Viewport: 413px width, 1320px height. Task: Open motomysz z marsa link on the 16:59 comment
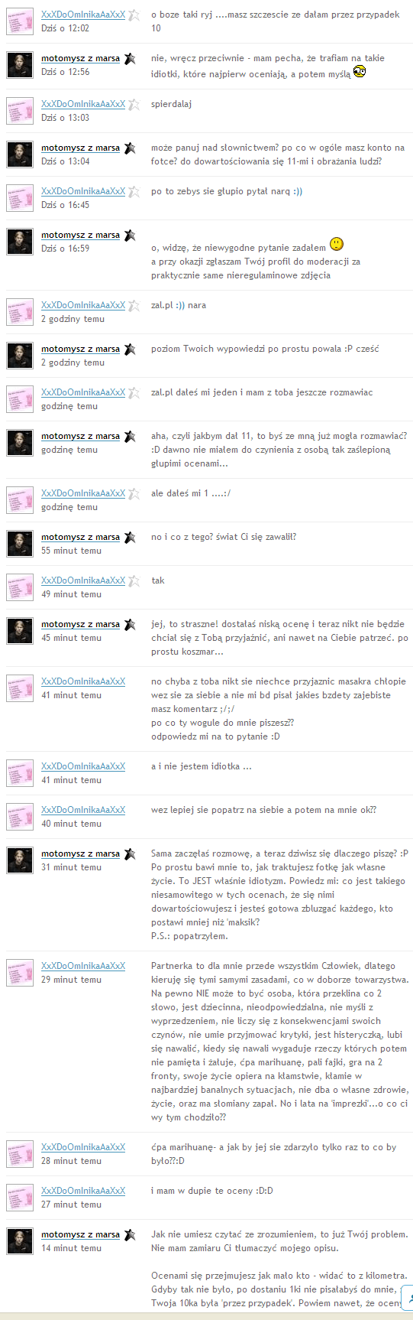coord(80,235)
